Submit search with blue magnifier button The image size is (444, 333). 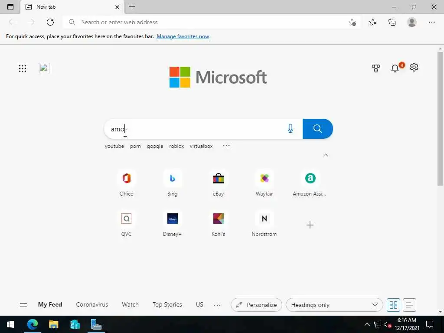click(x=318, y=129)
